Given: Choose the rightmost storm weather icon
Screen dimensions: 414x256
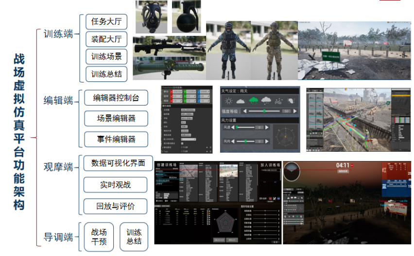Looking at the screenshot, I should click(291, 101).
